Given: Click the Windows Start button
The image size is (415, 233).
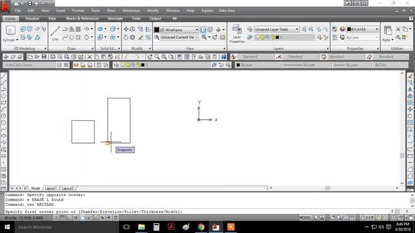Looking at the screenshot, I should [7, 227].
